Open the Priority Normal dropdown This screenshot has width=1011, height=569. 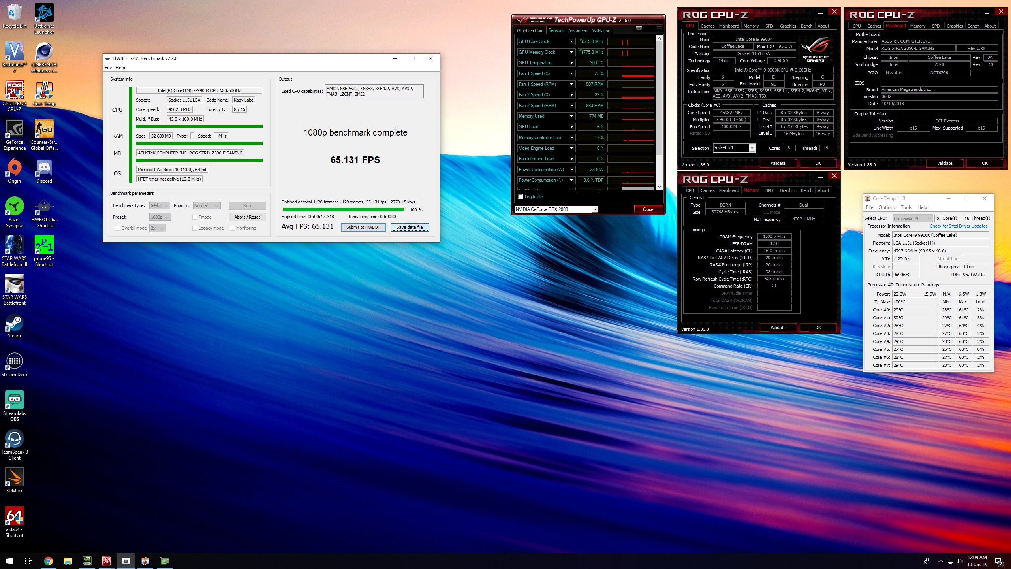click(x=207, y=205)
